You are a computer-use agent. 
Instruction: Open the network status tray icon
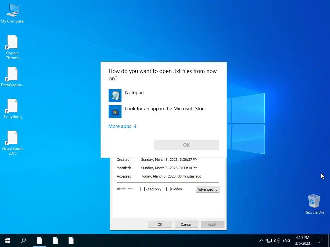pyautogui.click(x=269, y=241)
